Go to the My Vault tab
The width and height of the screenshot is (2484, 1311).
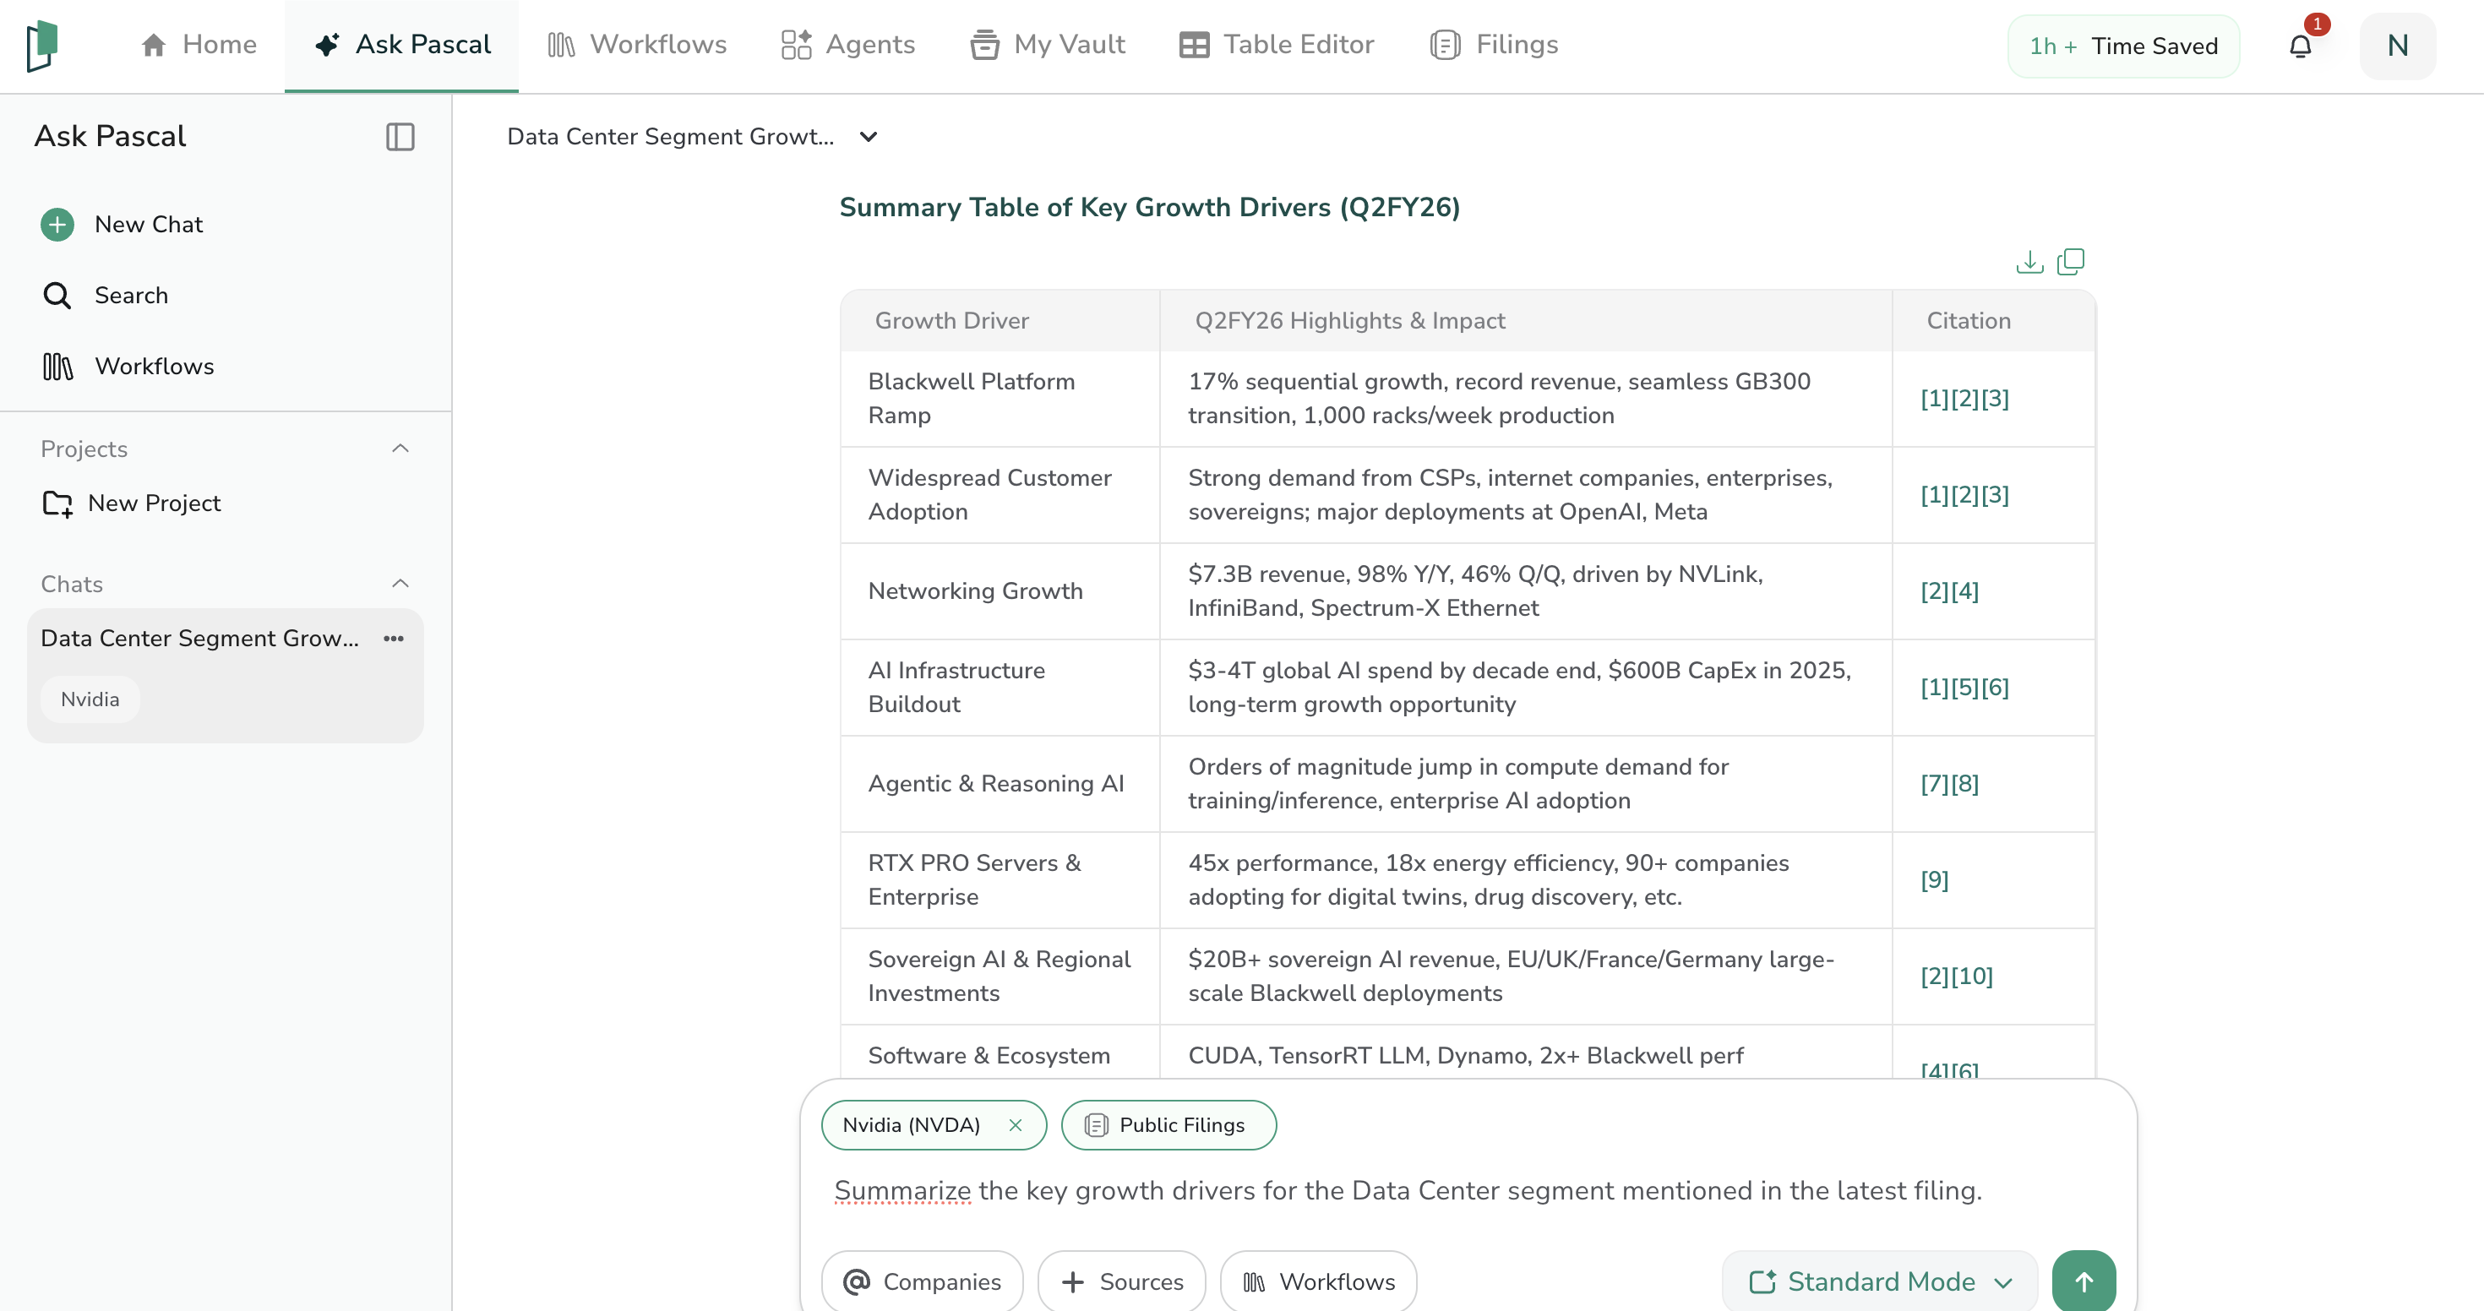[1049, 46]
